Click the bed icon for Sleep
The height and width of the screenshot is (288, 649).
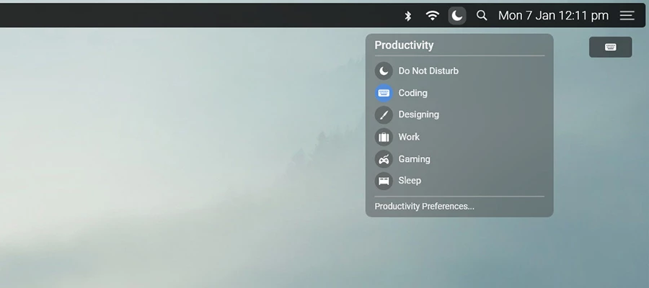coord(384,181)
